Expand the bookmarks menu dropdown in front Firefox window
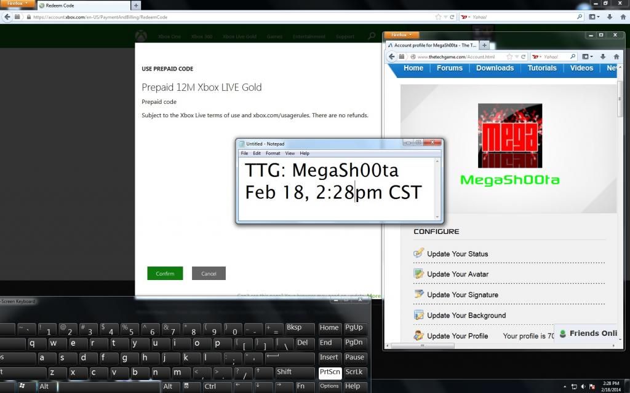The width and height of the screenshot is (630, 393). pos(592,56)
